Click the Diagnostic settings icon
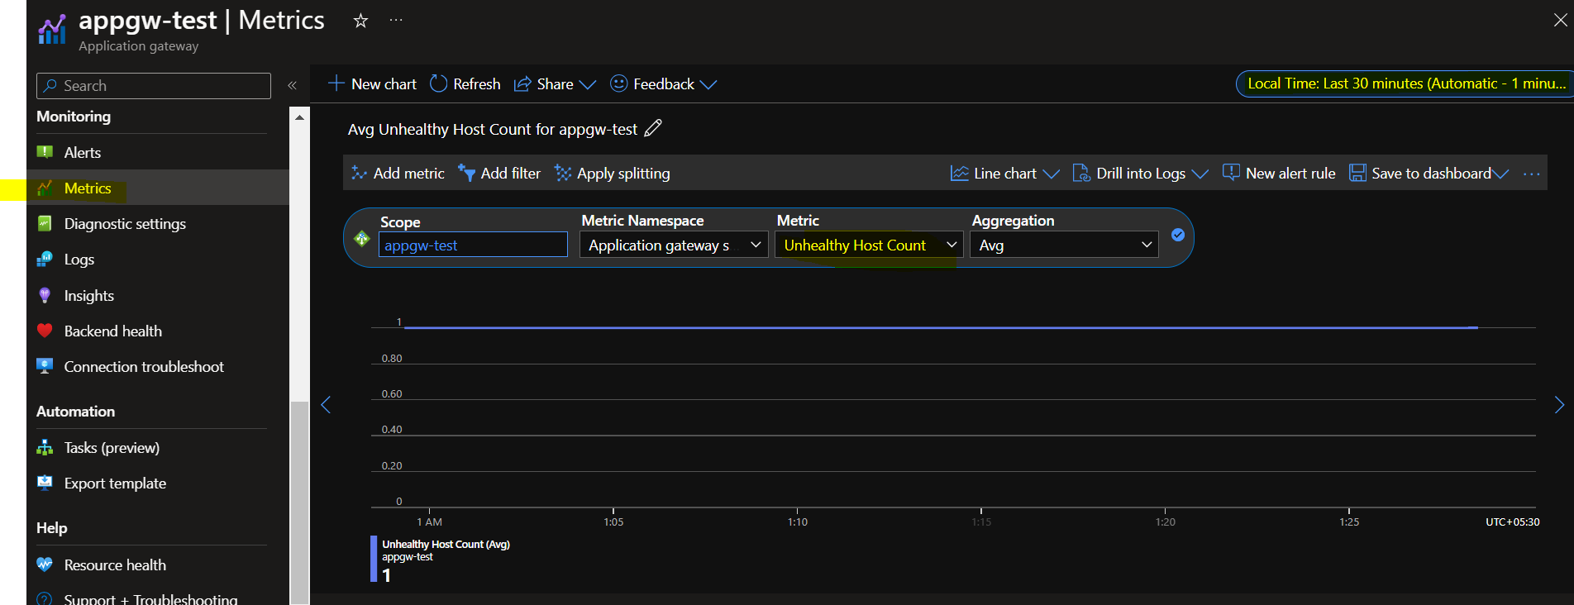This screenshot has width=1574, height=605. coord(45,223)
